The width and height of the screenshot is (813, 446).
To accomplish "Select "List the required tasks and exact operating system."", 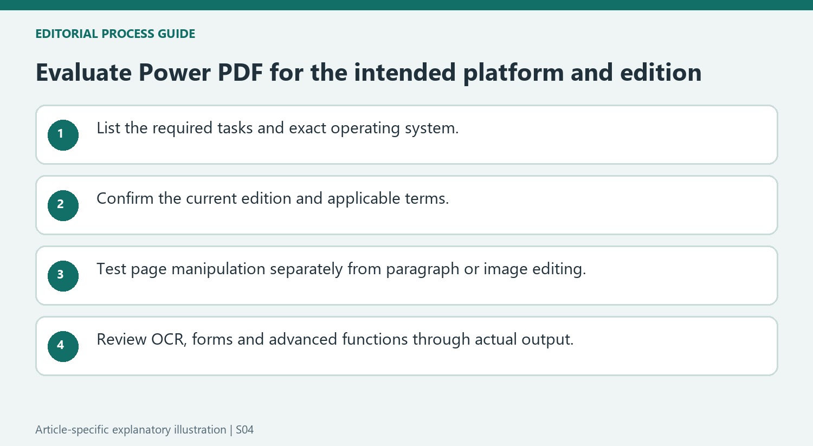I will [278, 128].
